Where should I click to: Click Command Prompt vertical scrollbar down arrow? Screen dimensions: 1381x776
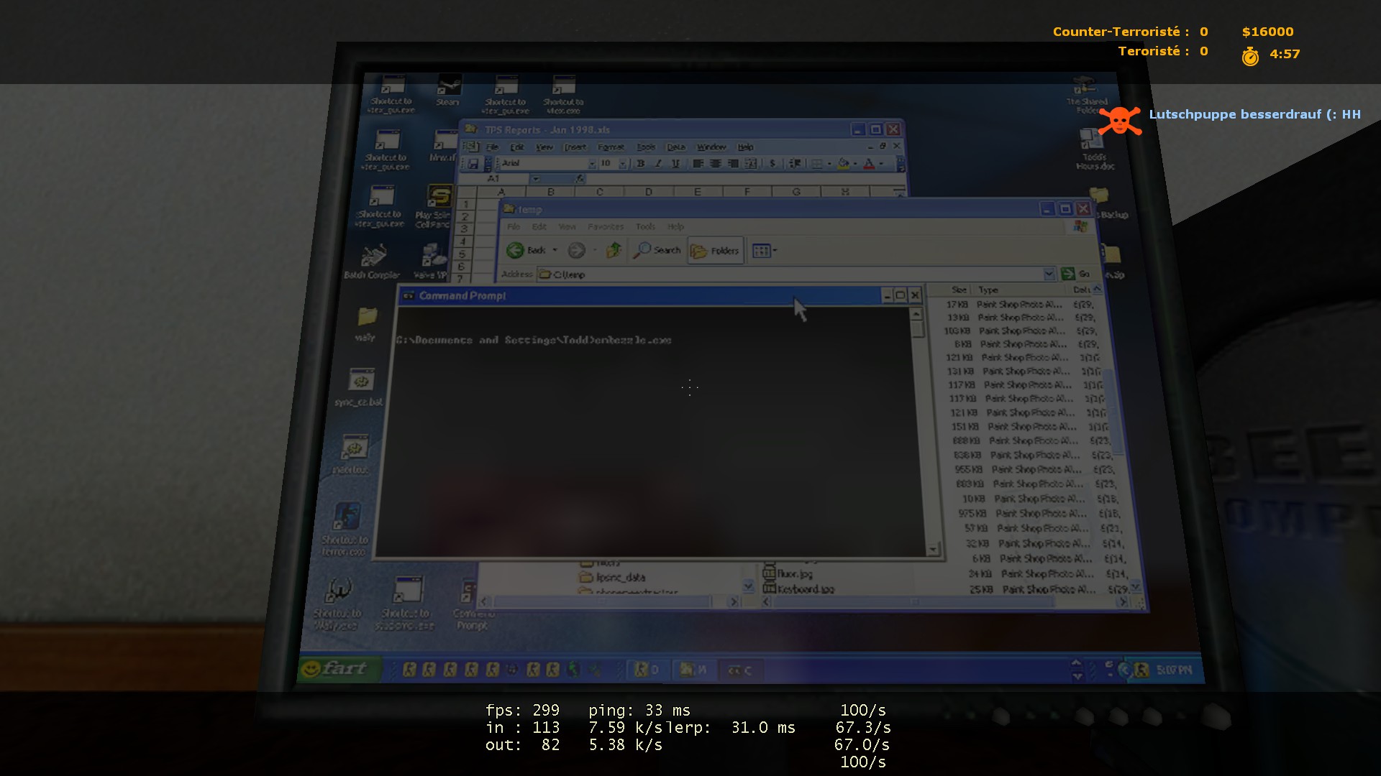[933, 550]
